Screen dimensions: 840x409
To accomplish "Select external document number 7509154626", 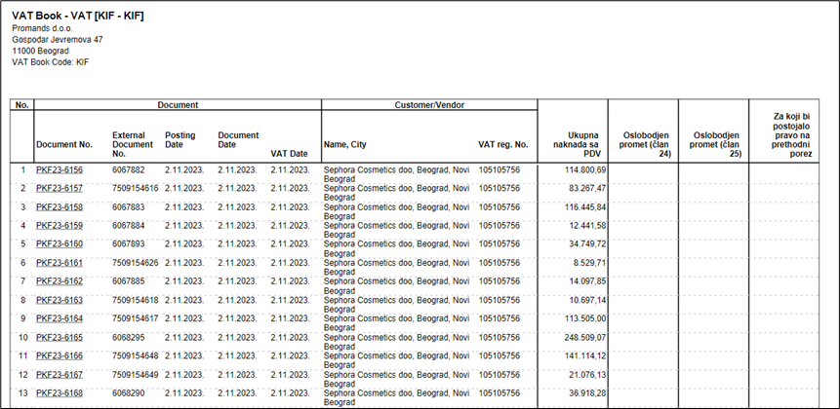I will pyautogui.click(x=135, y=263).
